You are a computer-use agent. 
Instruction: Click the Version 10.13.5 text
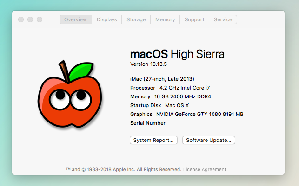click(x=148, y=64)
